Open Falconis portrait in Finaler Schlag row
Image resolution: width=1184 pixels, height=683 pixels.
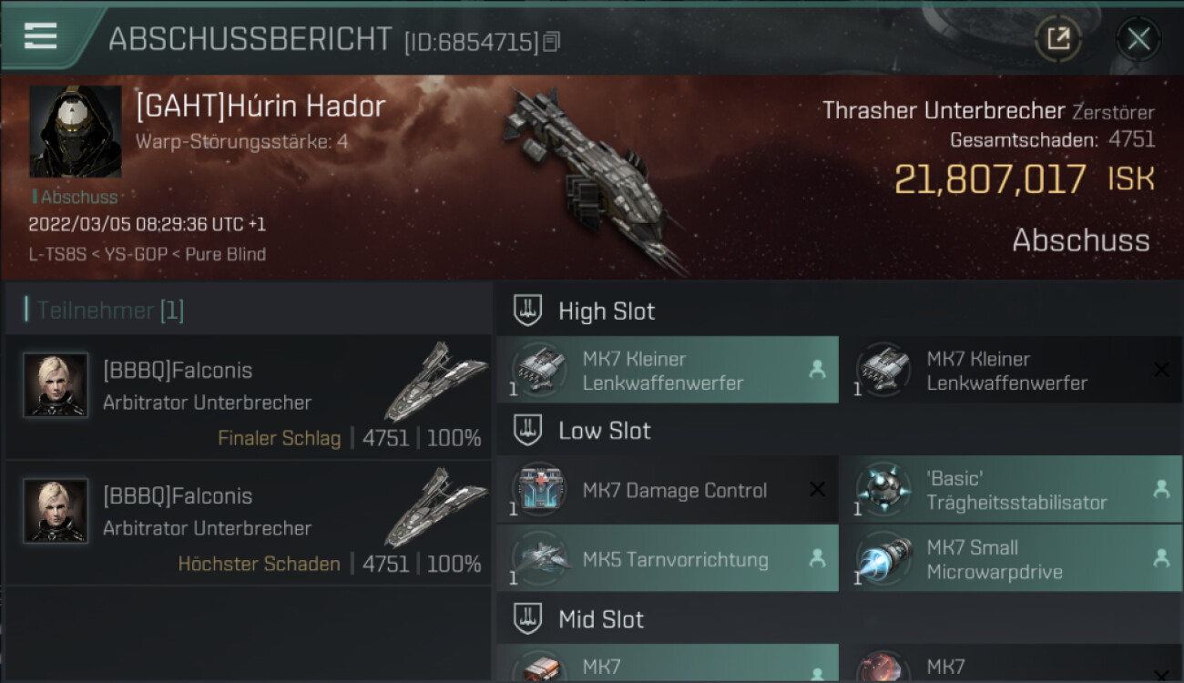[x=56, y=385]
